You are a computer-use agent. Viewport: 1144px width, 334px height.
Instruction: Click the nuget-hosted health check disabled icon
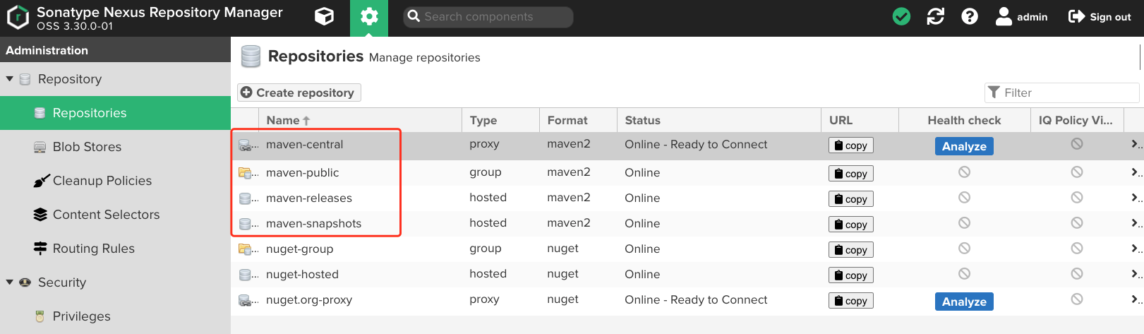click(964, 274)
